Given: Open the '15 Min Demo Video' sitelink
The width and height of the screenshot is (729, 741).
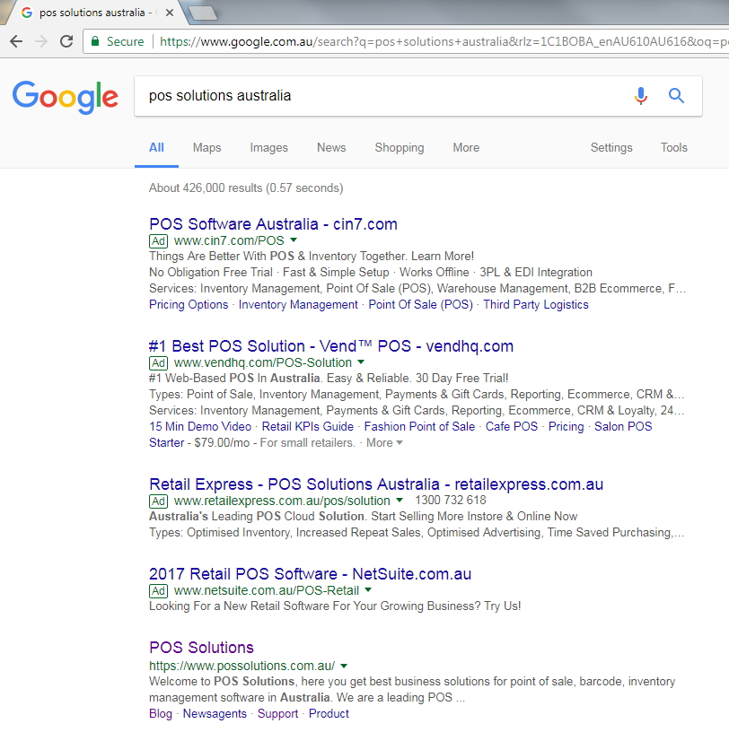Looking at the screenshot, I should tap(200, 426).
